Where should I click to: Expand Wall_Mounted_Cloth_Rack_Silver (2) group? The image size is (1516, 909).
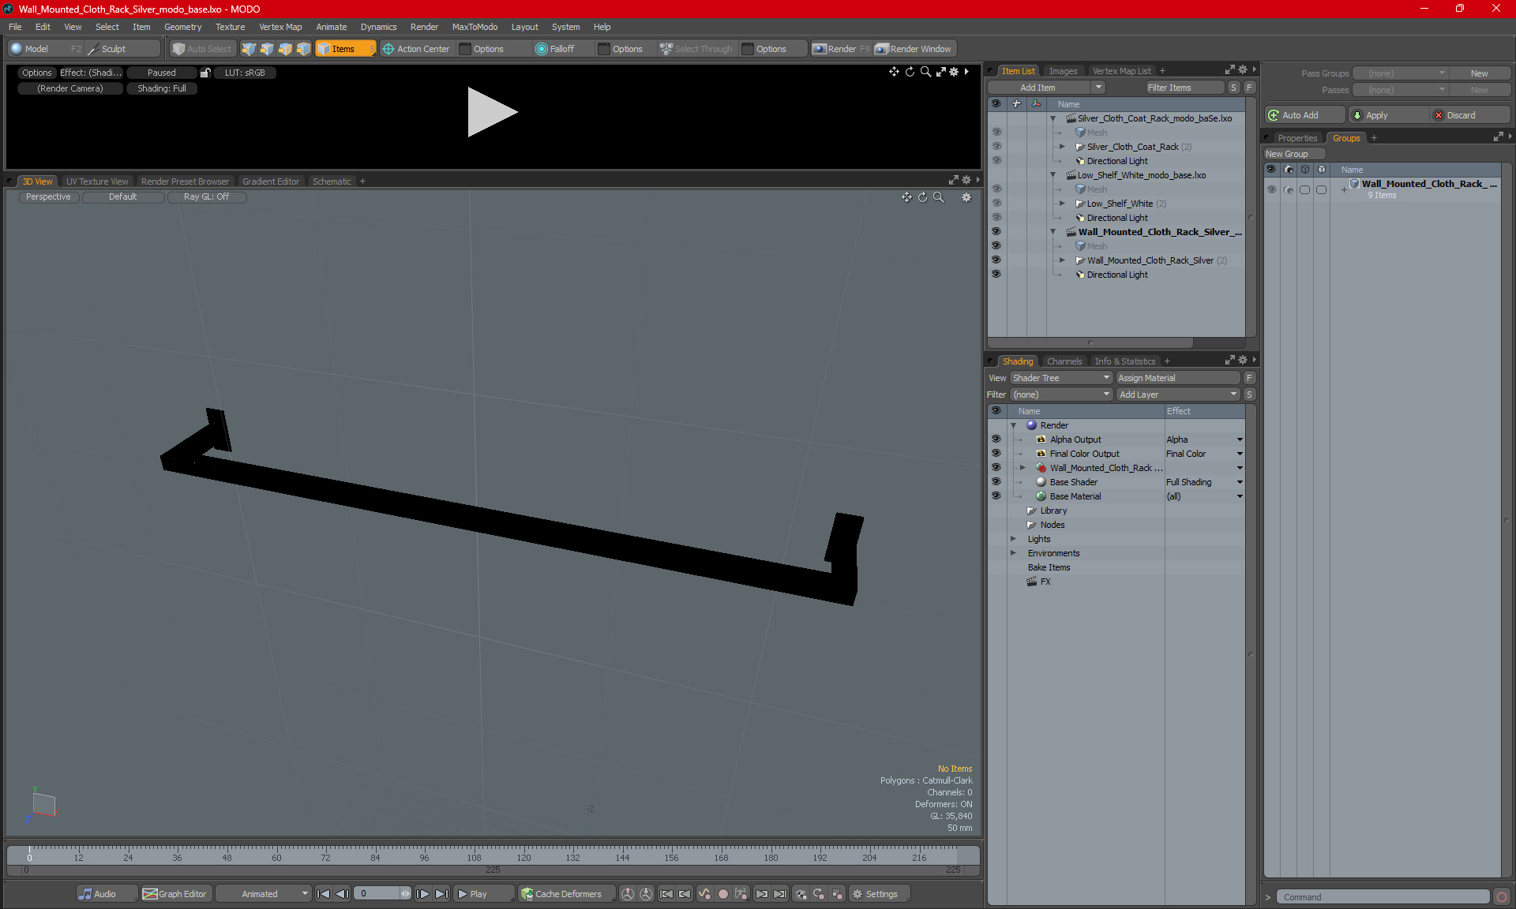1062,260
